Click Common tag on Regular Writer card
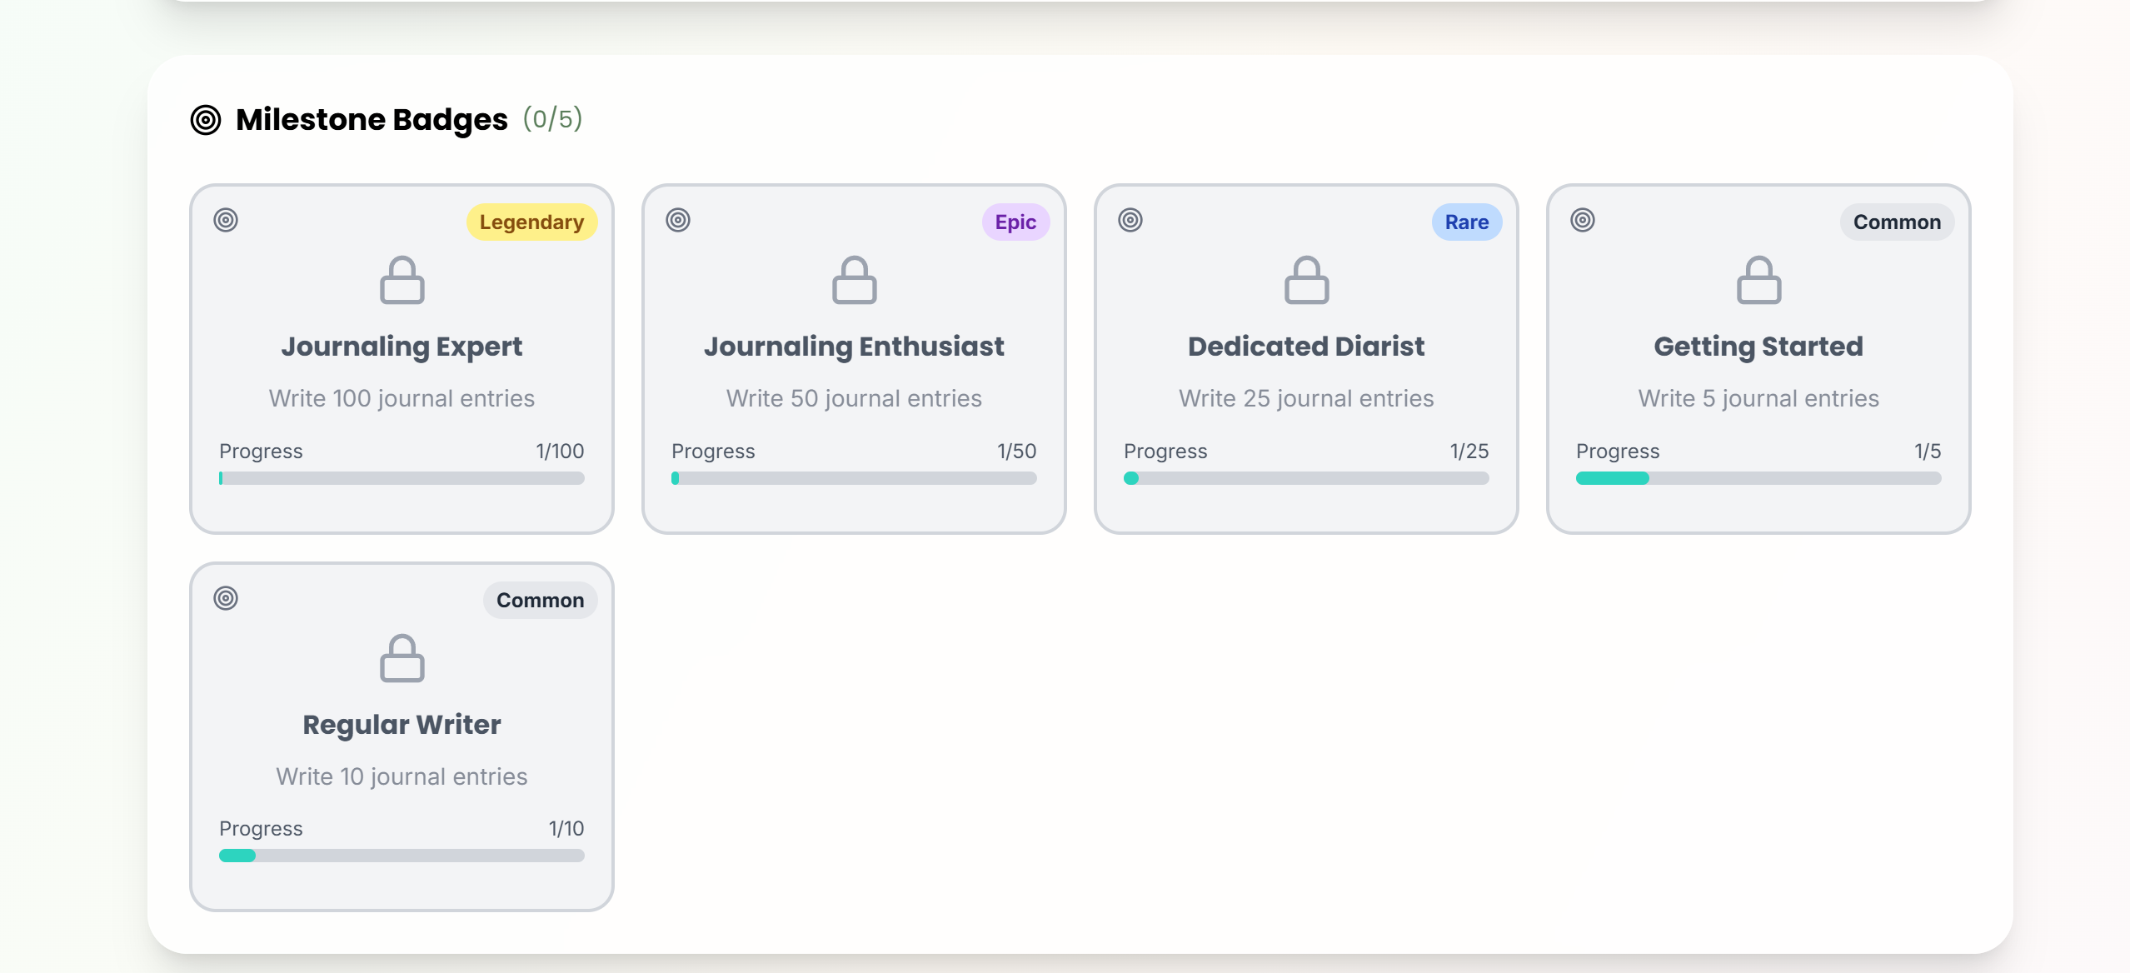Image resolution: width=2130 pixels, height=973 pixels. (540, 601)
